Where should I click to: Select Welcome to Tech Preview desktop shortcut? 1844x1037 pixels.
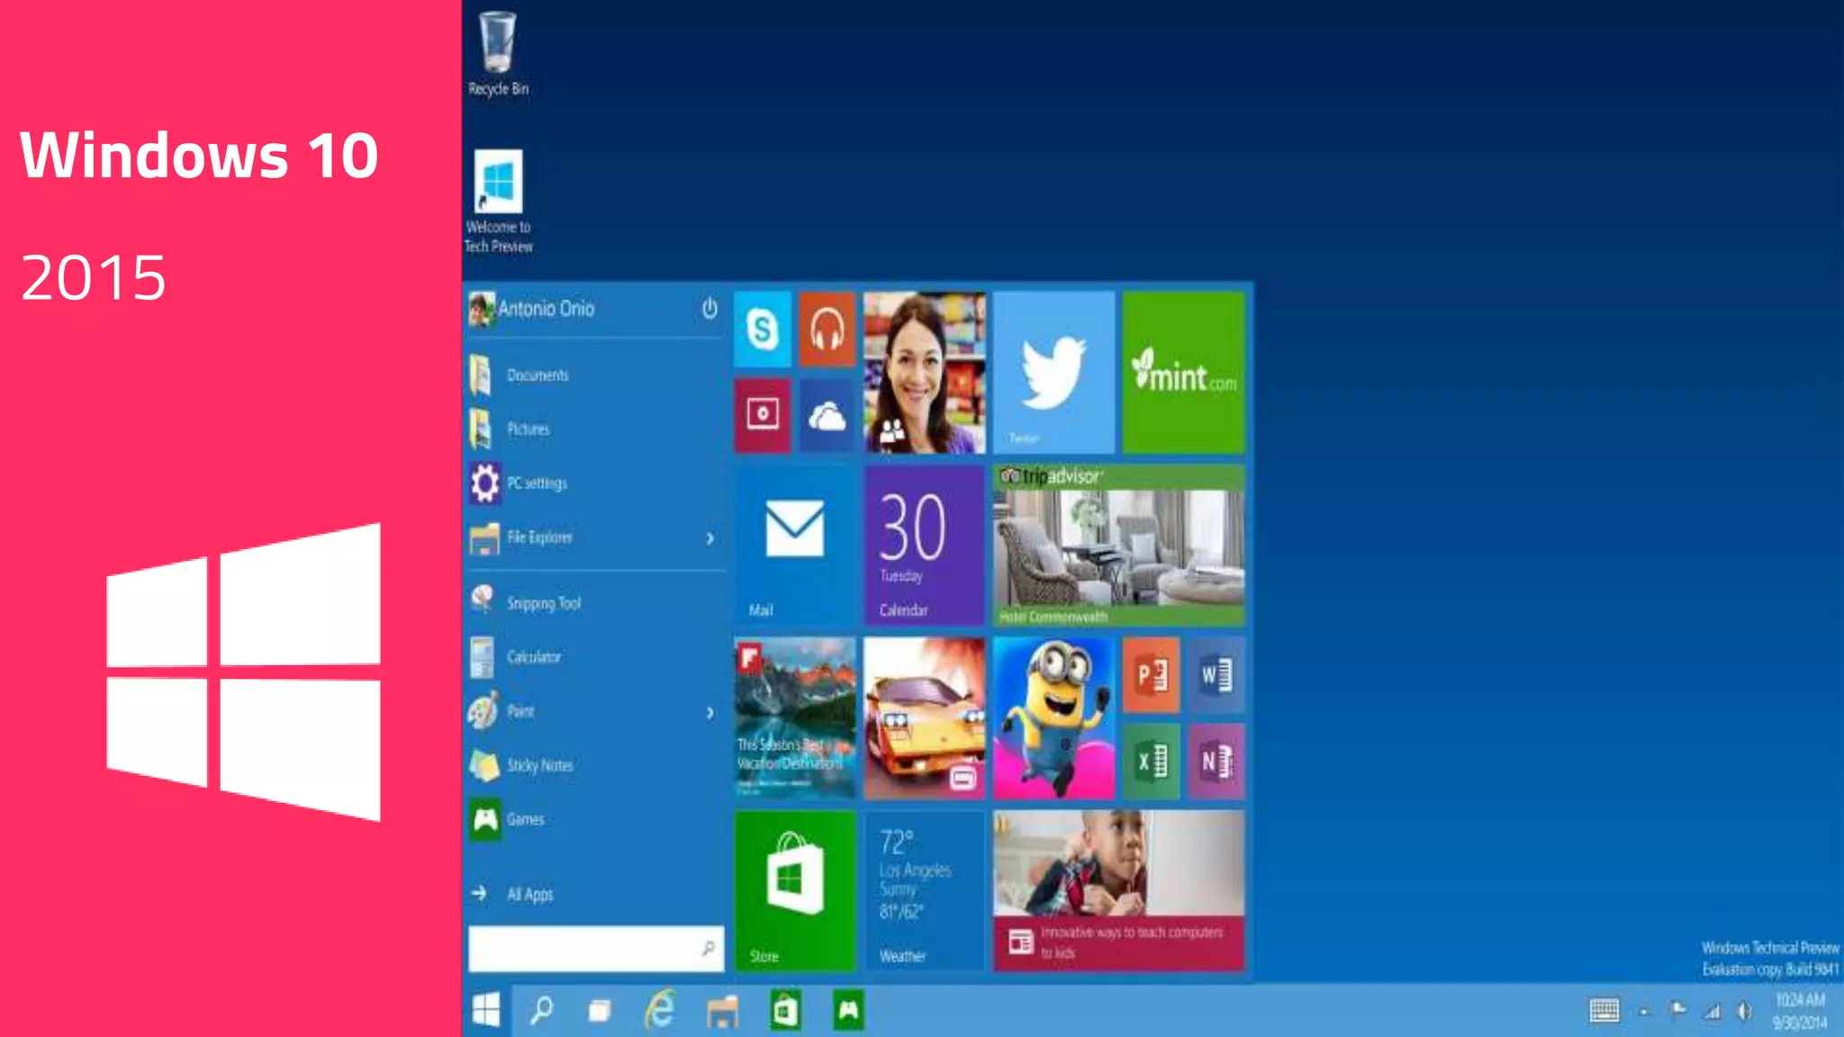pos(498,203)
